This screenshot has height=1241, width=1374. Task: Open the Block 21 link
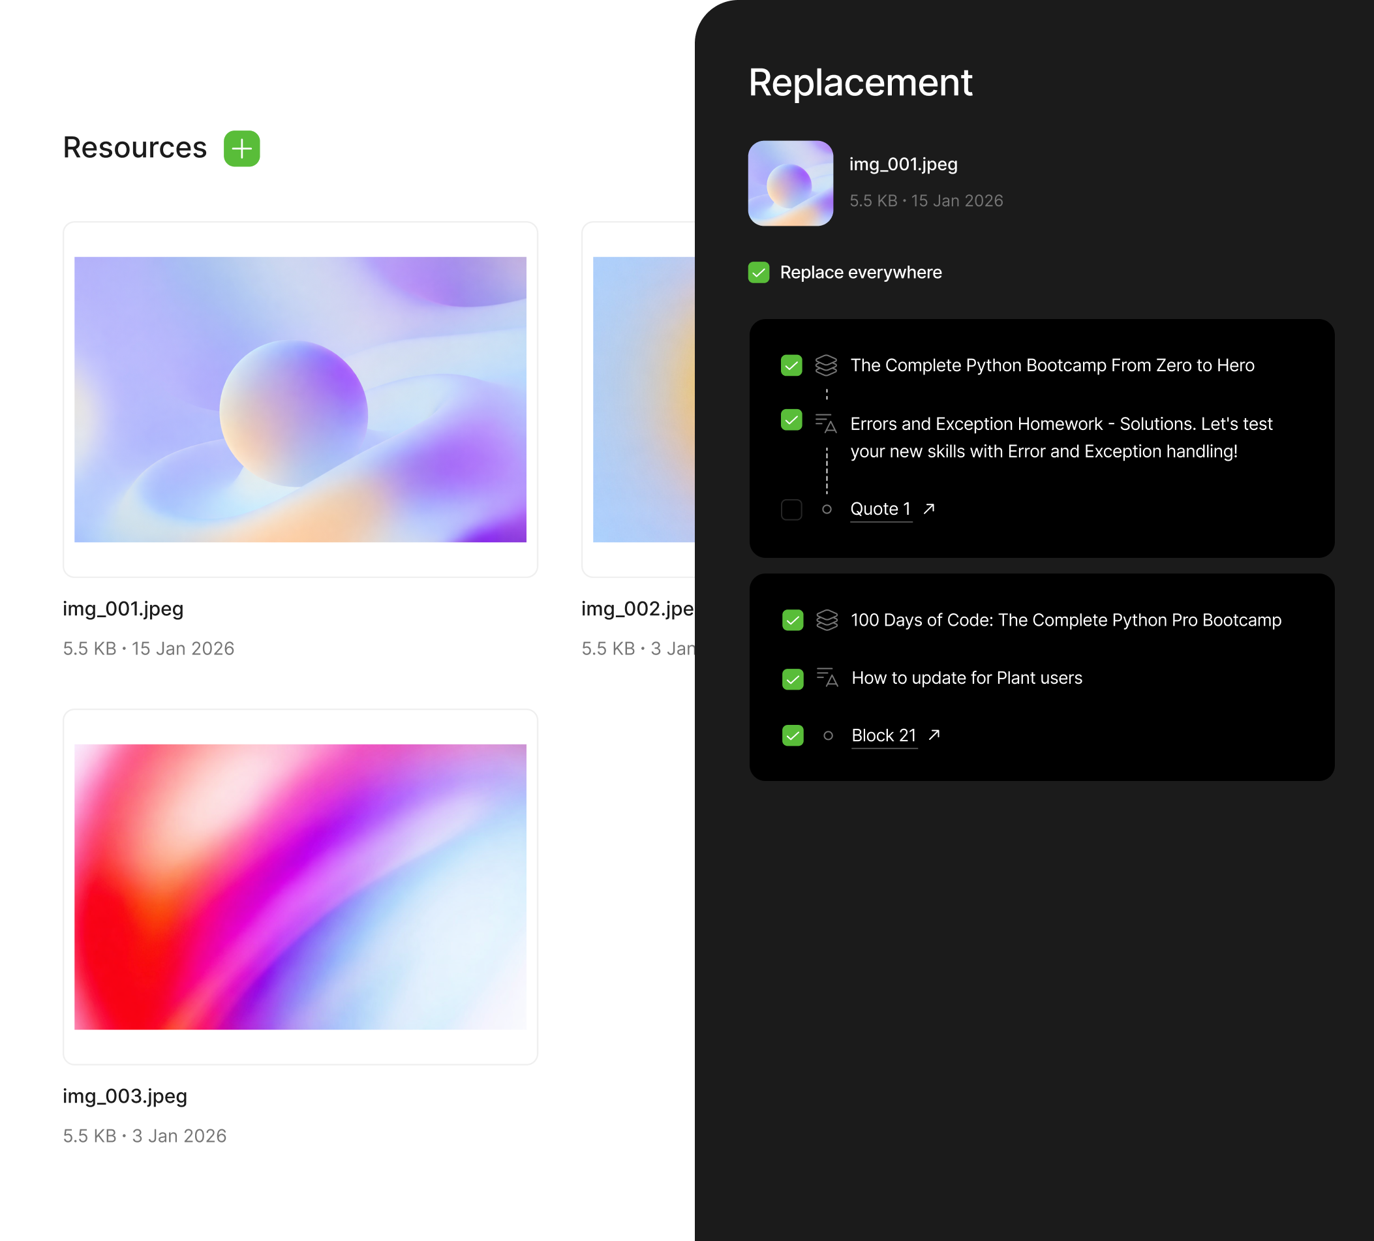pyautogui.click(x=883, y=735)
